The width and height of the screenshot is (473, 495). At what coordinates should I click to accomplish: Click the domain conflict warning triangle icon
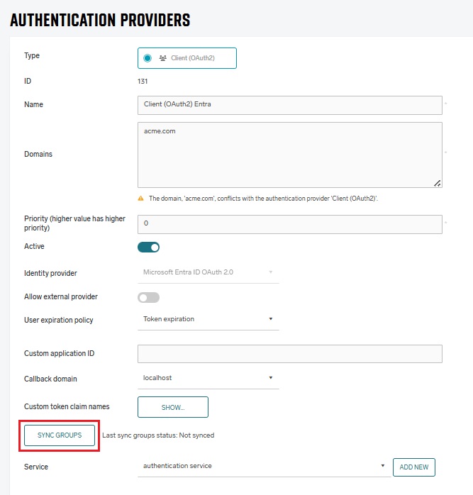[x=140, y=199]
